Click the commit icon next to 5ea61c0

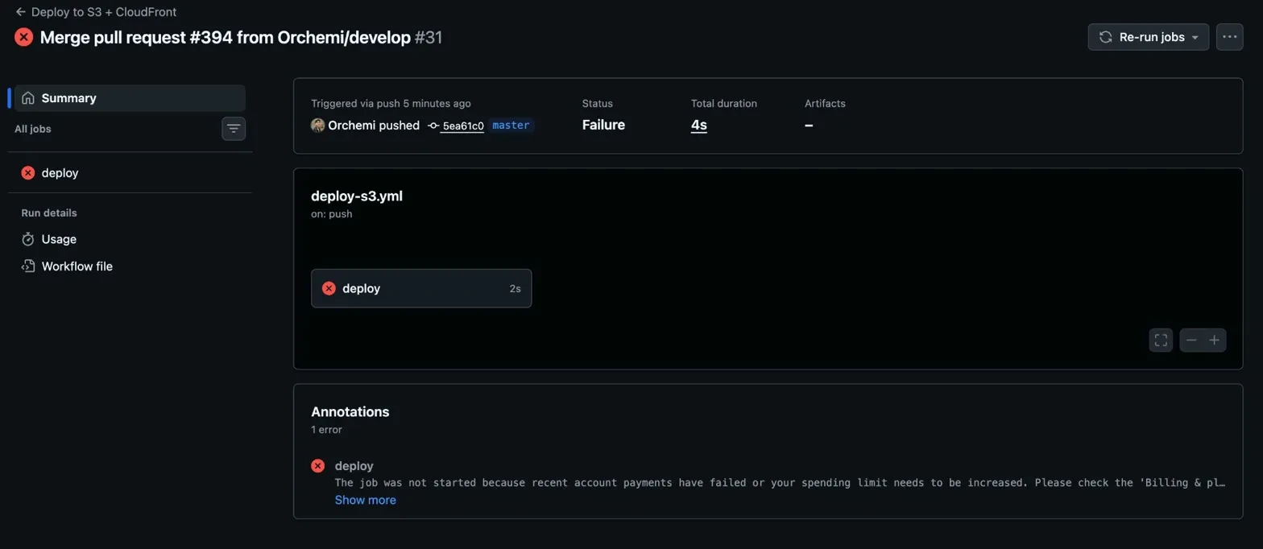pos(433,126)
